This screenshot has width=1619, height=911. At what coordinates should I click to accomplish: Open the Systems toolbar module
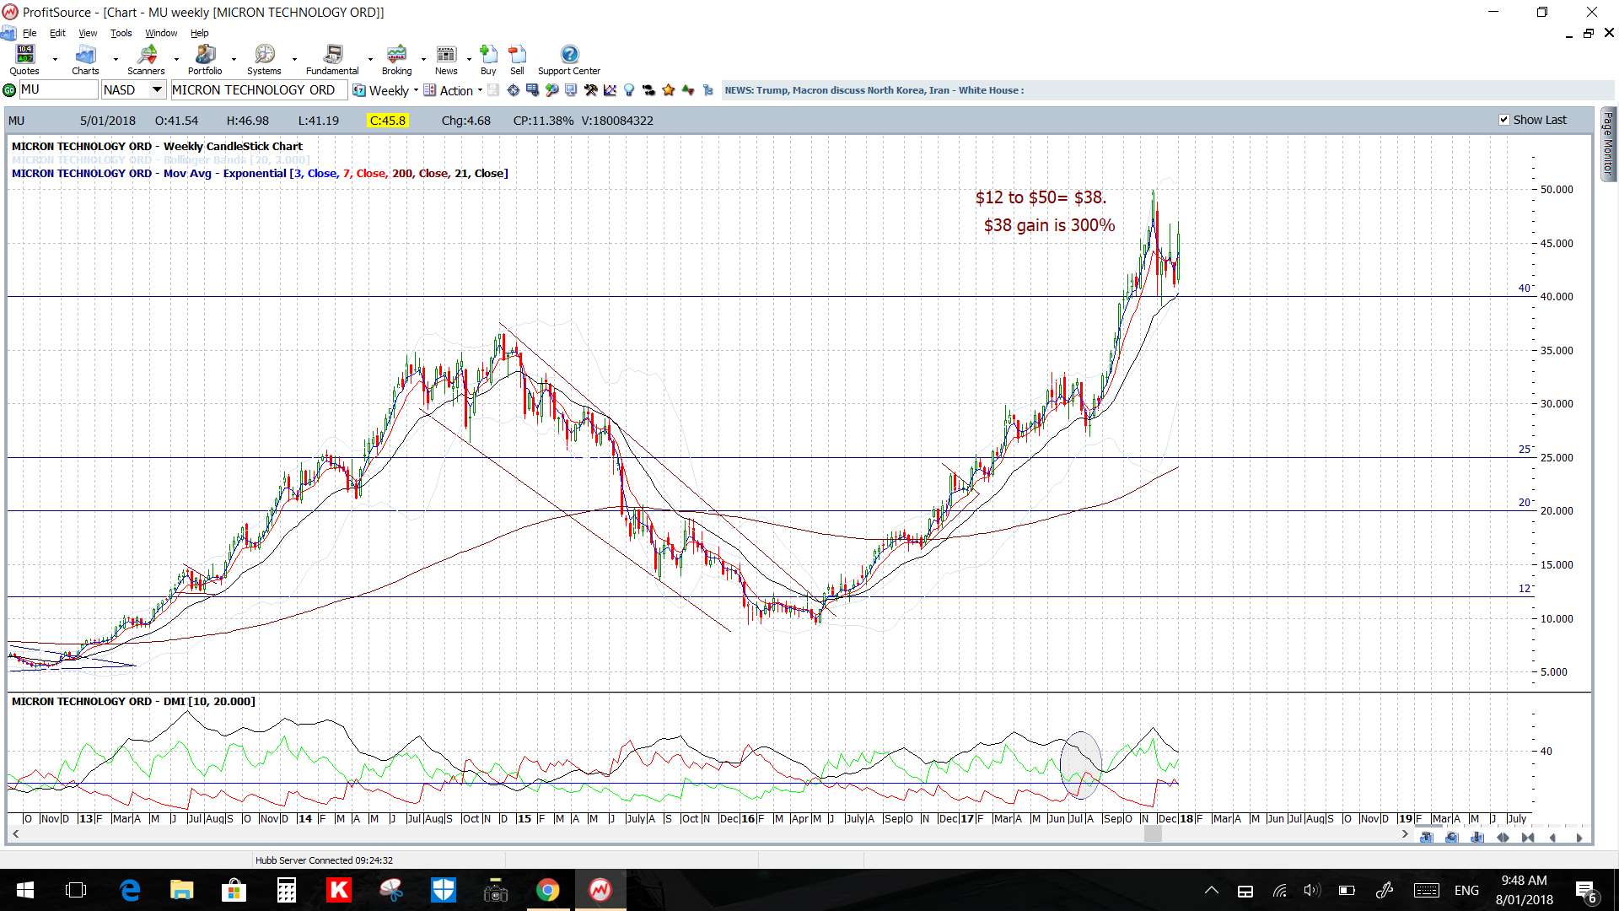click(x=264, y=60)
